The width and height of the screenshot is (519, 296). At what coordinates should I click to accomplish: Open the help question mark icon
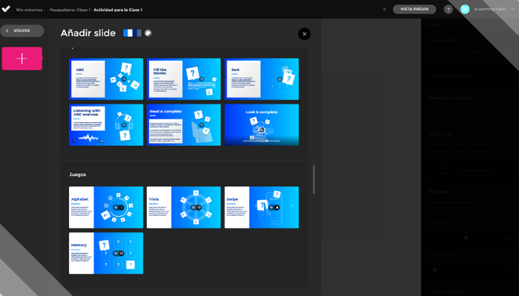tap(448, 10)
